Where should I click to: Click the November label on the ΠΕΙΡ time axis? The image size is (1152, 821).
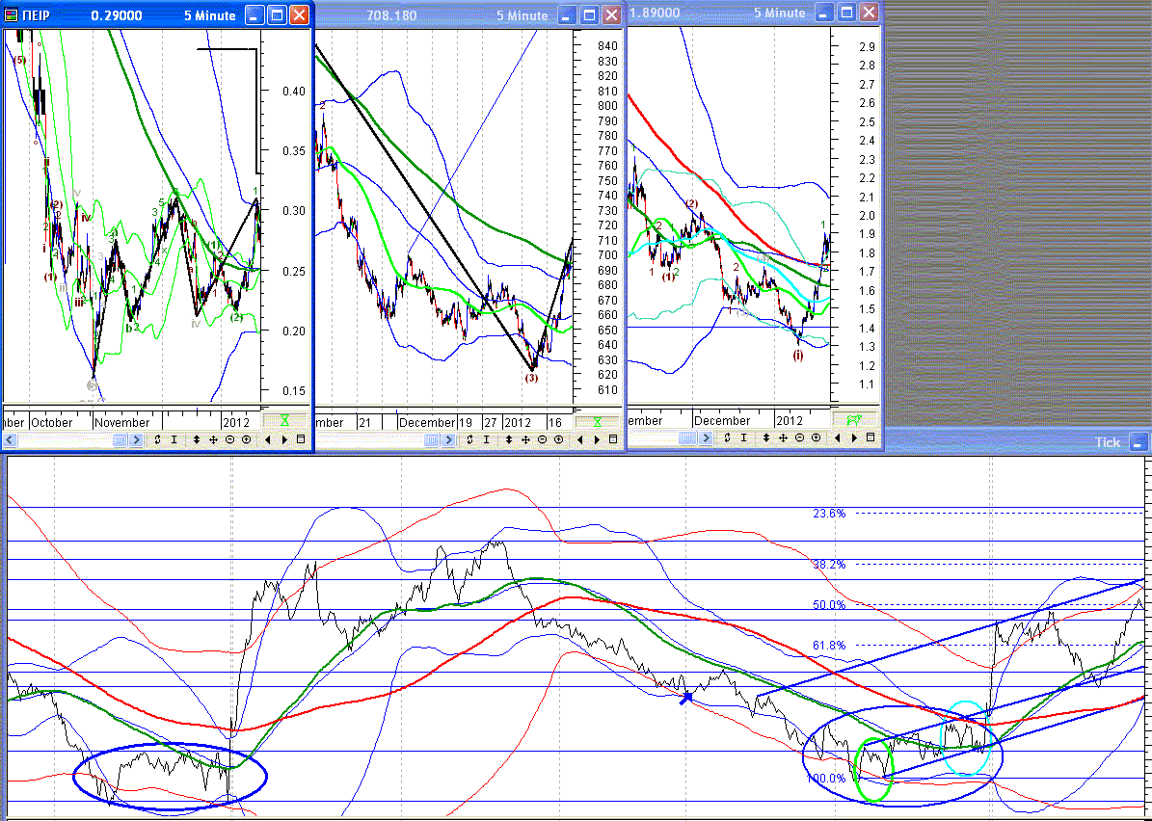click(122, 422)
